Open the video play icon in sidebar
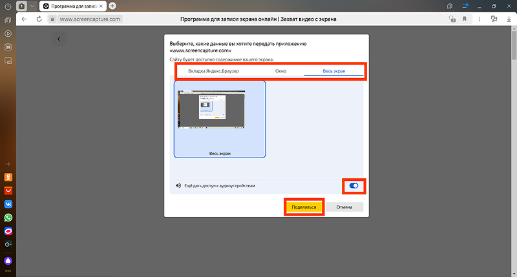The image size is (517, 277). [8, 34]
